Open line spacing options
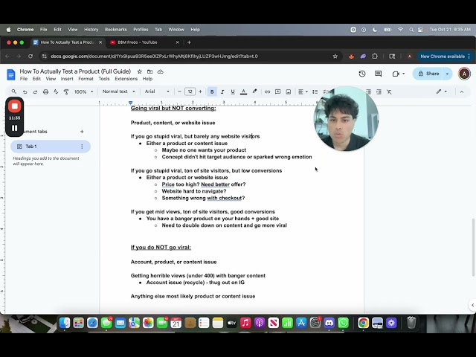 [315, 91]
